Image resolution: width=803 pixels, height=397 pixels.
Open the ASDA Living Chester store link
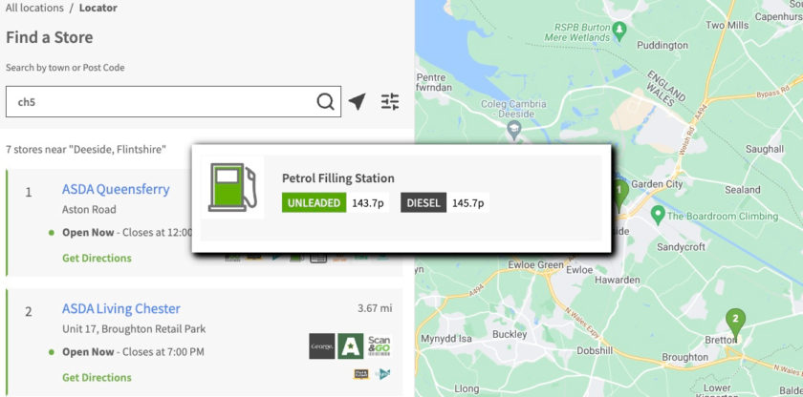coord(121,308)
